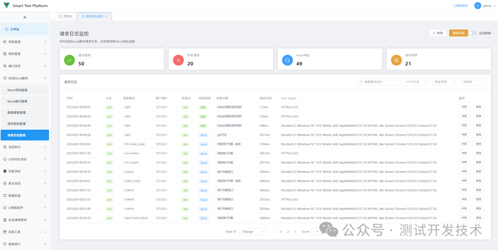Image resolution: width=498 pixels, height=250 pixels.
Task: Close the 请求日志监控 tab
Action: (106, 16)
